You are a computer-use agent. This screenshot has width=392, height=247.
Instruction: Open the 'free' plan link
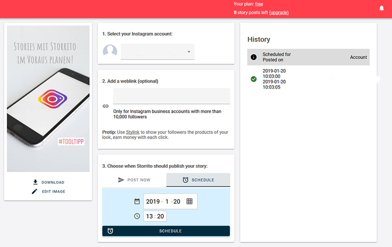(259, 4)
